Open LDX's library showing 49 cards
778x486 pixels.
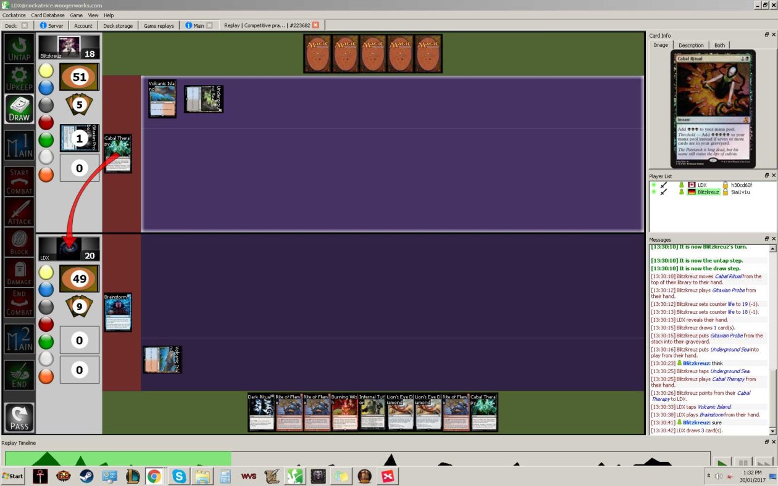click(x=79, y=279)
